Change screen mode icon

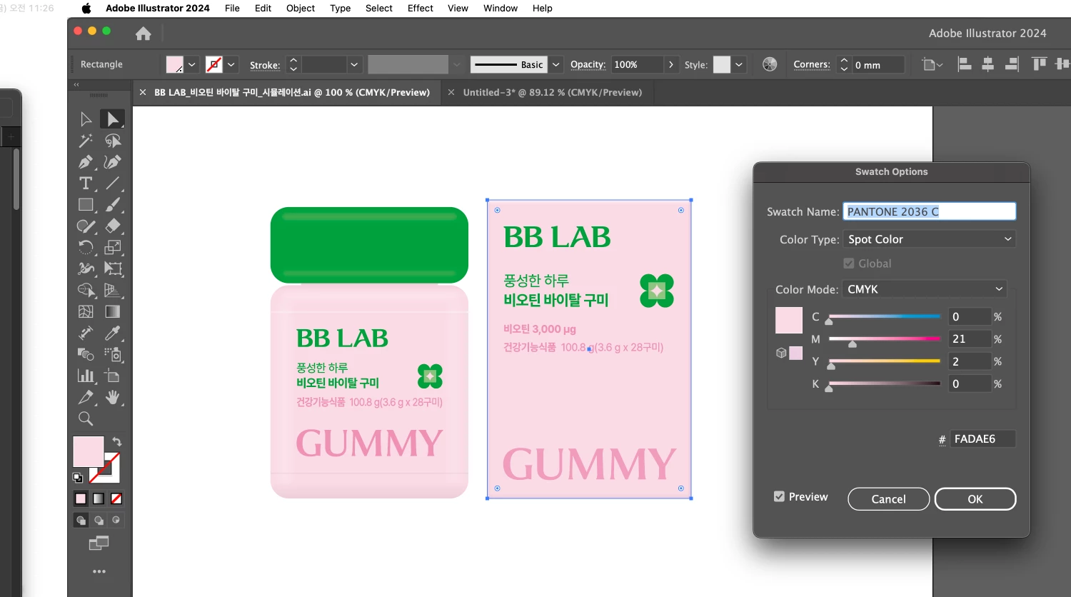click(x=99, y=543)
